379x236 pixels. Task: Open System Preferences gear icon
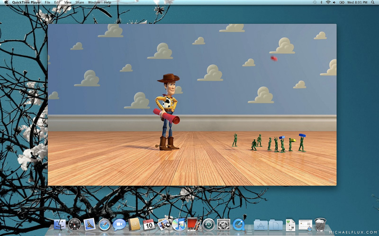(x=224, y=225)
